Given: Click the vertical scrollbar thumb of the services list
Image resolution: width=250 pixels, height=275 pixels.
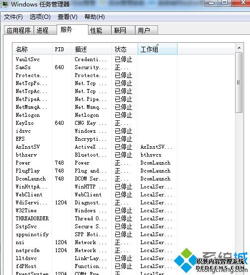Looking at the screenshot, I should (239, 83).
